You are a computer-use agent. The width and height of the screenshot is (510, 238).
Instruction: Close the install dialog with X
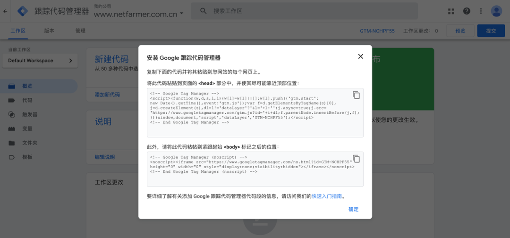coord(360,57)
